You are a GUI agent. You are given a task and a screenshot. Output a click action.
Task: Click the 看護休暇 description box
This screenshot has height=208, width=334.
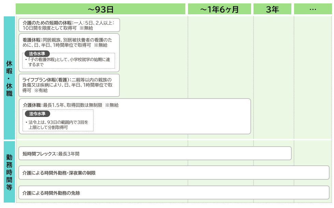click(69, 53)
